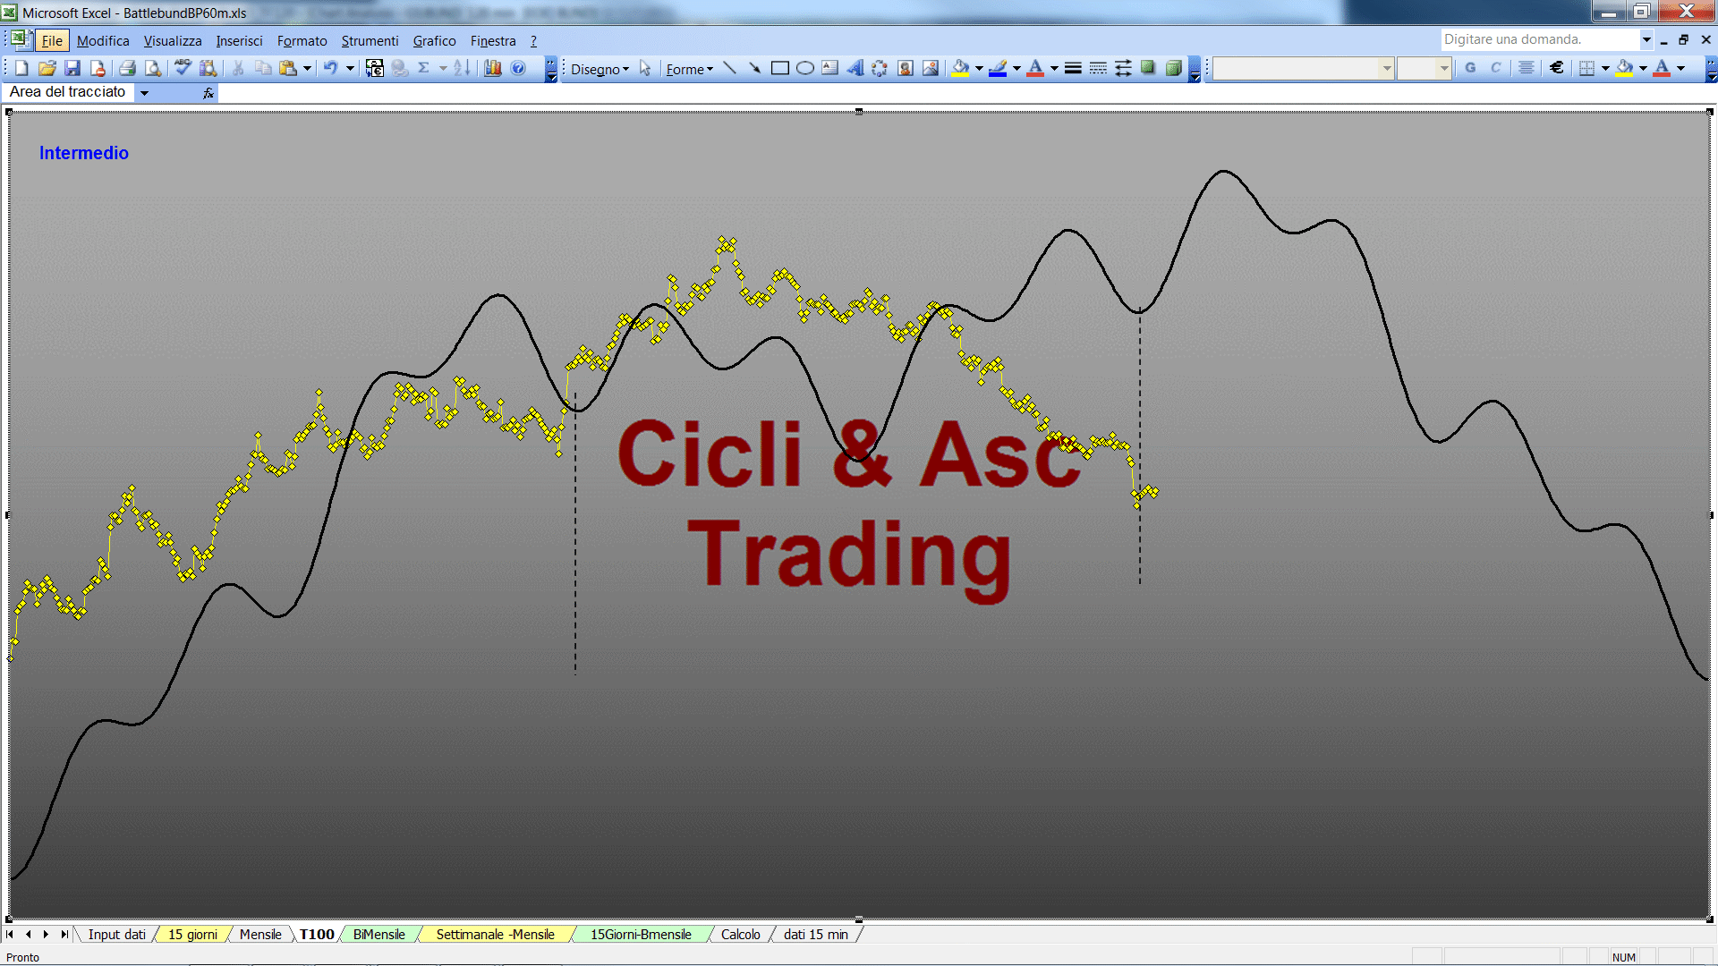Apply Shadow Style from the drawing toolbar
The height and width of the screenshot is (966, 1718).
point(1148,68)
